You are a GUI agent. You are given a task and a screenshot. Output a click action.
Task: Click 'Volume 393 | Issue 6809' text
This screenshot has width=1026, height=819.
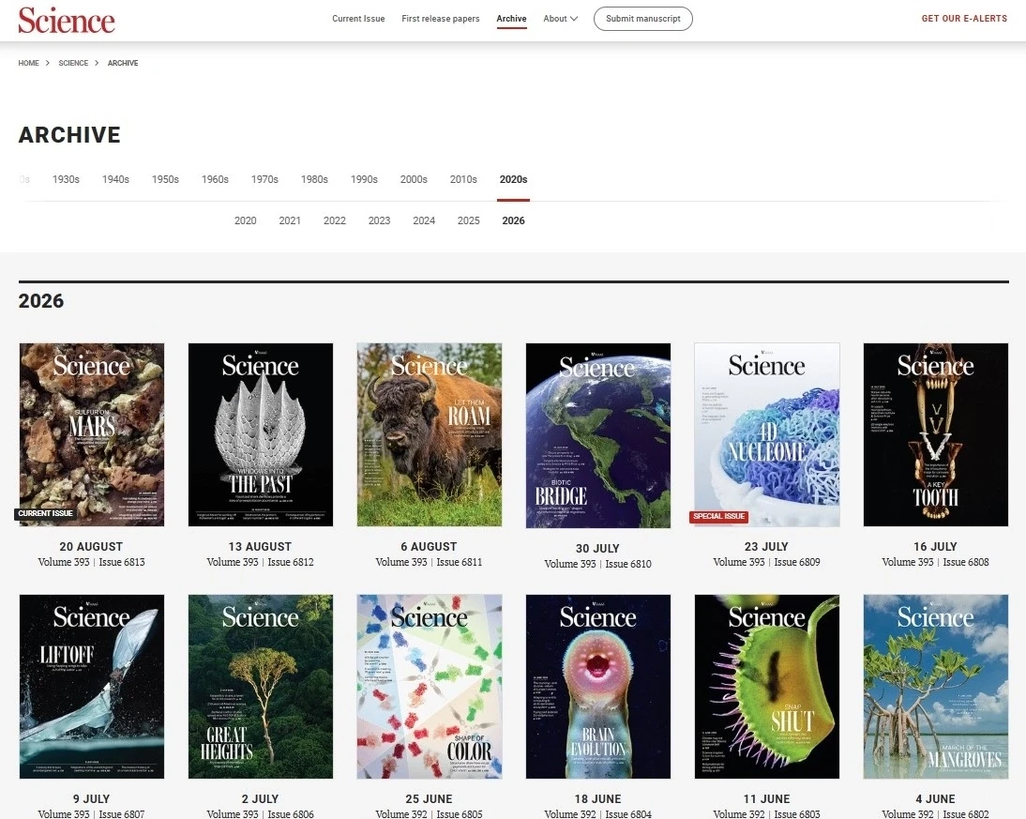[x=766, y=562]
